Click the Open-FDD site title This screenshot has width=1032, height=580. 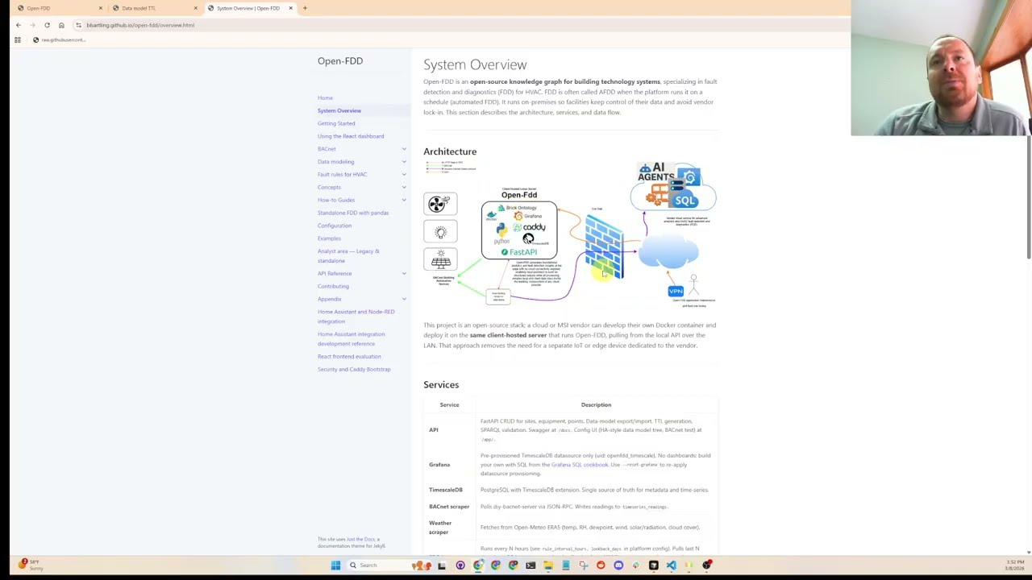[340, 61]
